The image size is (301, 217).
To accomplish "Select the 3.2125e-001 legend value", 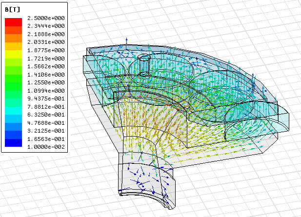I will 46,131.
